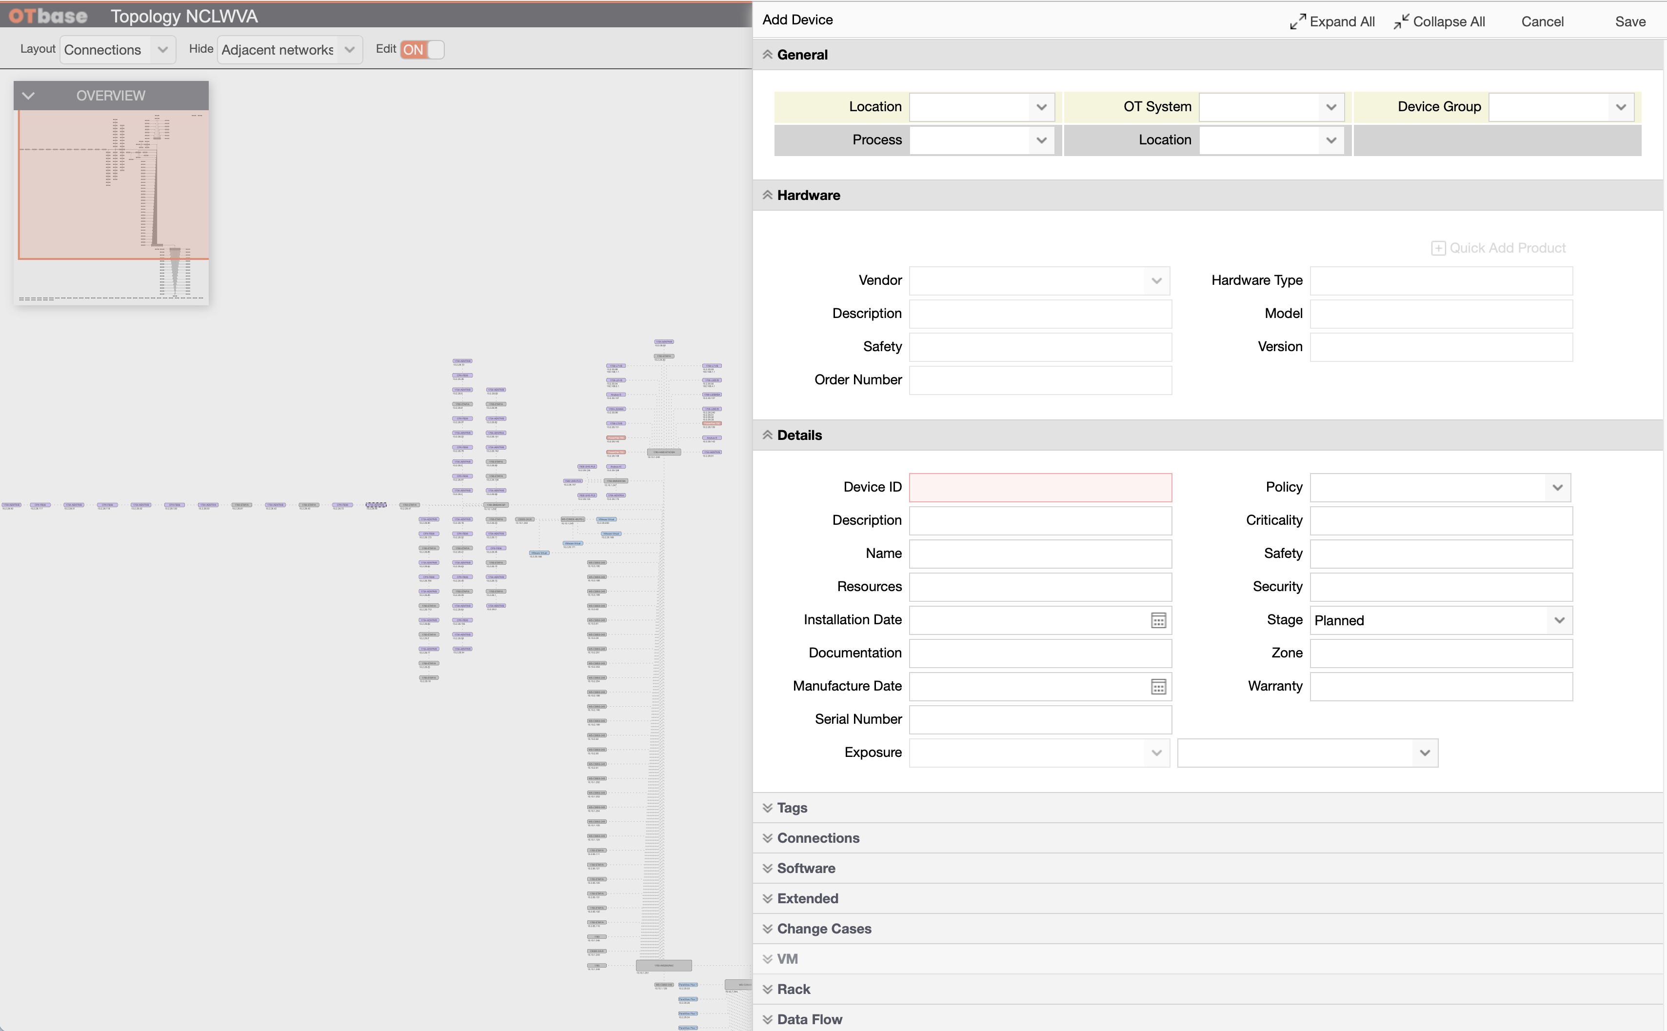The height and width of the screenshot is (1031, 1667).
Task: Expand the Rack section
Action: (1208, 990)
